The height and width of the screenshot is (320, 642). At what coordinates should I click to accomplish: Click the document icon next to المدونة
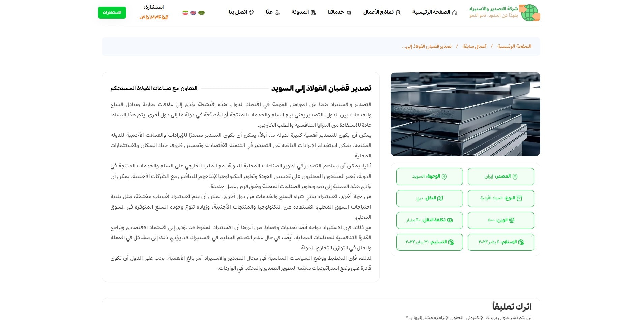click(314, 12)
